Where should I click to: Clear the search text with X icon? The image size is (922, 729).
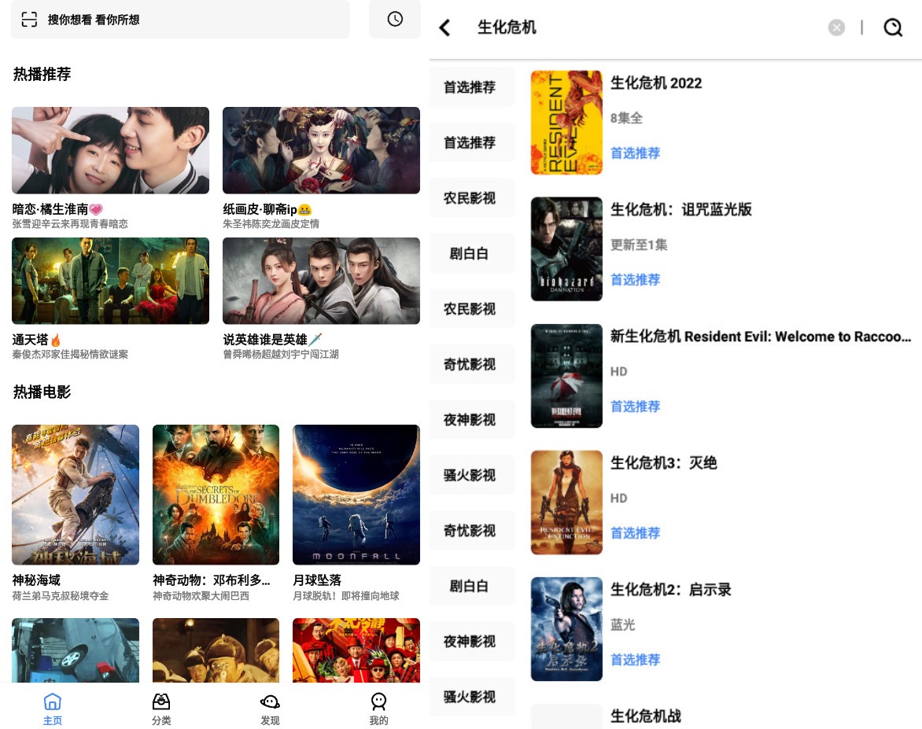[836, 28]
